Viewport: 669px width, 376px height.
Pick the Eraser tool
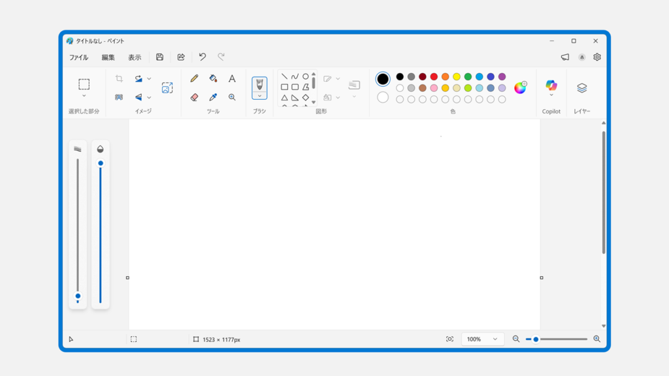194,97
